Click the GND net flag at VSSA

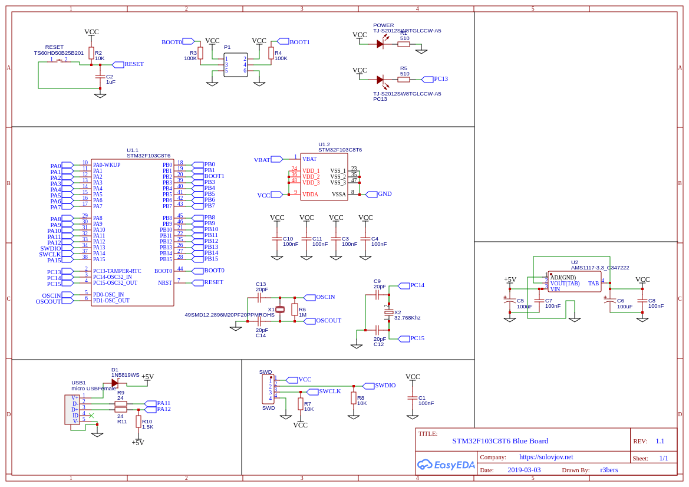(379, 194)
